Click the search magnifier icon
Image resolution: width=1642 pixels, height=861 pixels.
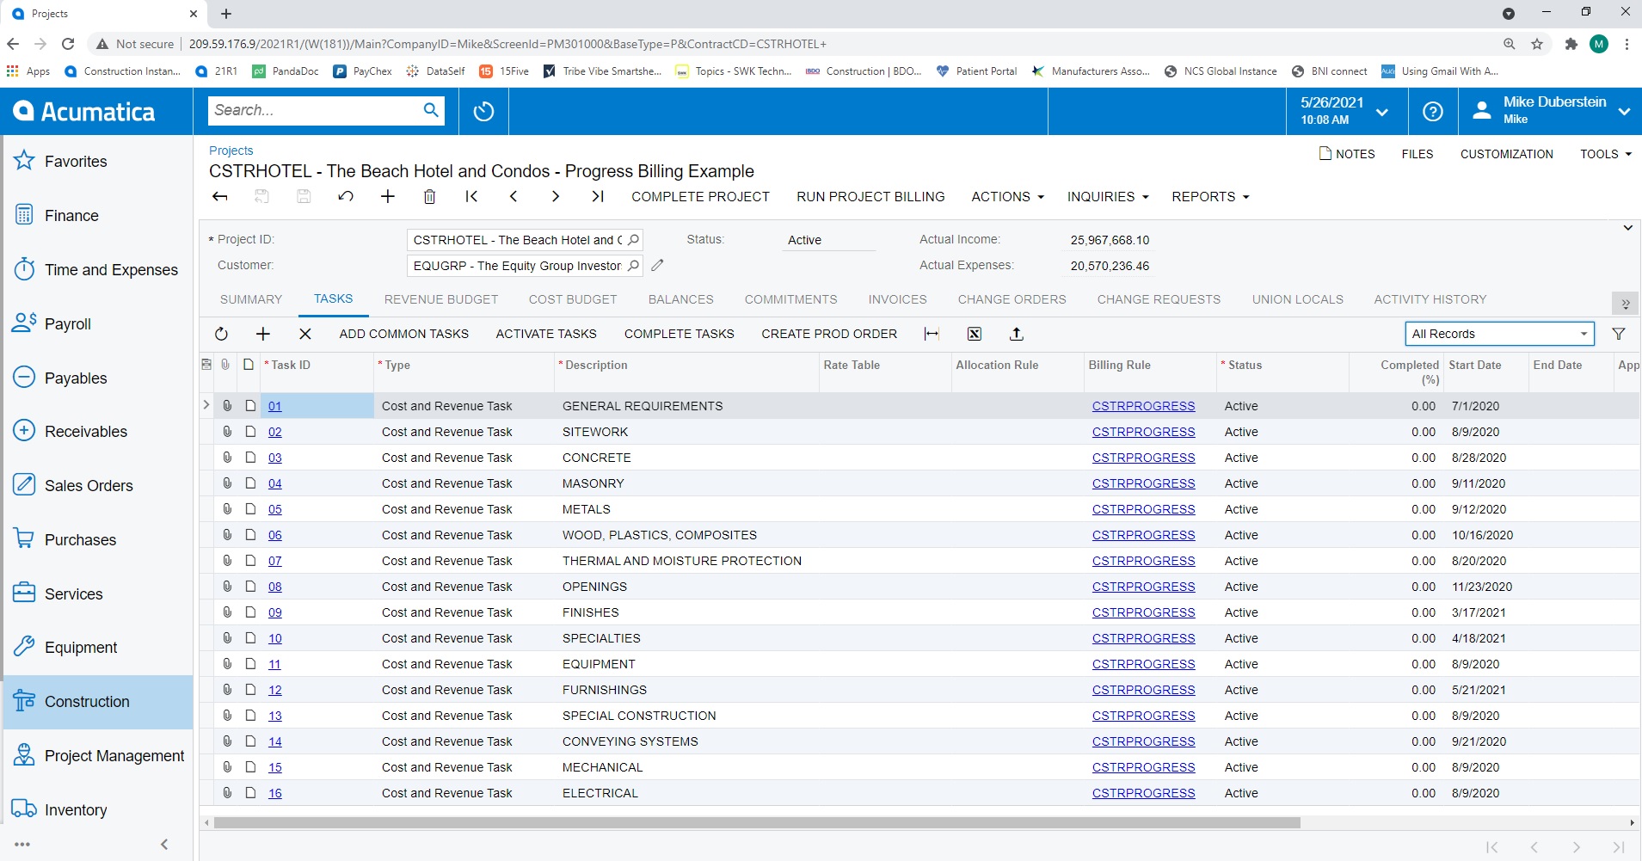pyautogui.click(x=431, y=110)
